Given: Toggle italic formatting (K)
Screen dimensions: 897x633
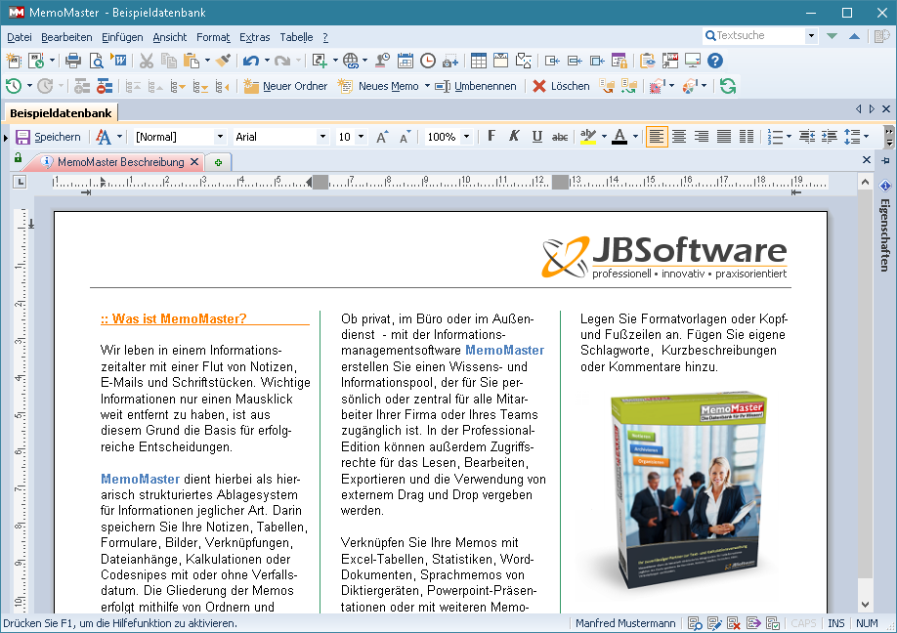Looking at the screenshot, I should pyautogui.click(x=514, y=136).
